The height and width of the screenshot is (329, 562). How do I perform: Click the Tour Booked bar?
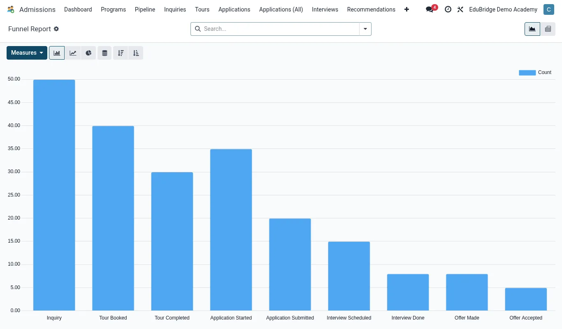(113, 218)
